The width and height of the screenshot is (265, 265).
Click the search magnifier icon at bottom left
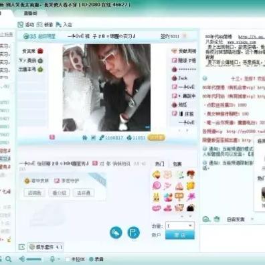tap(8, 259)
